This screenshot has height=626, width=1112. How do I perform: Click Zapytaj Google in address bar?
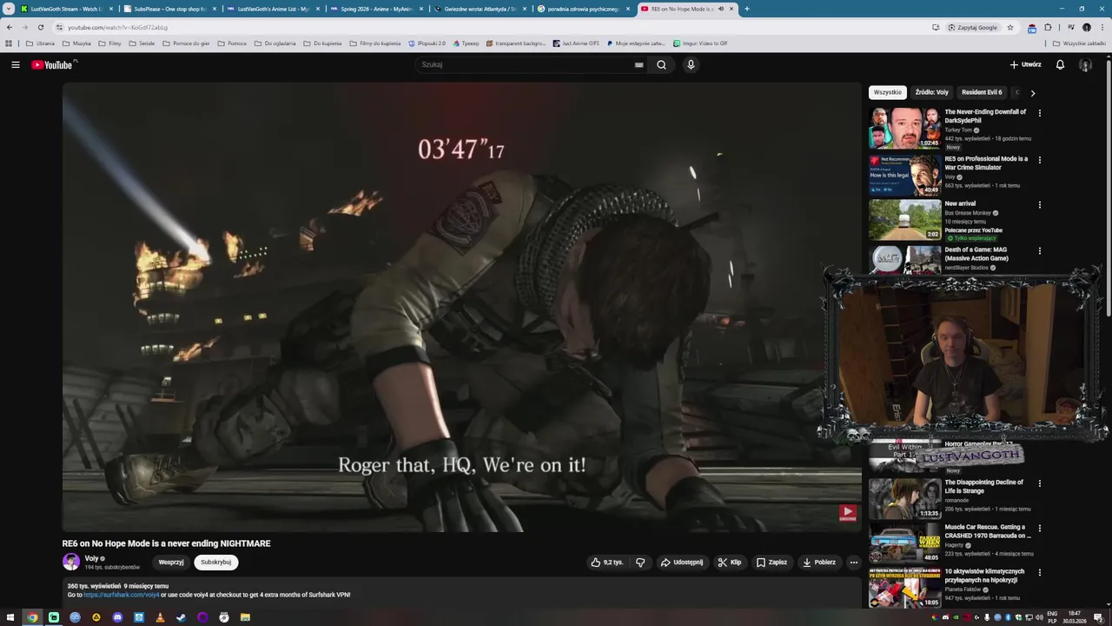click(973, 27)
